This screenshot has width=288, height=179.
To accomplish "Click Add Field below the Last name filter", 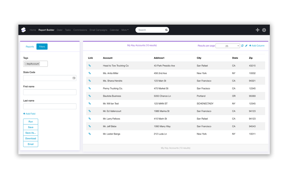I will [x=29, y=114].
